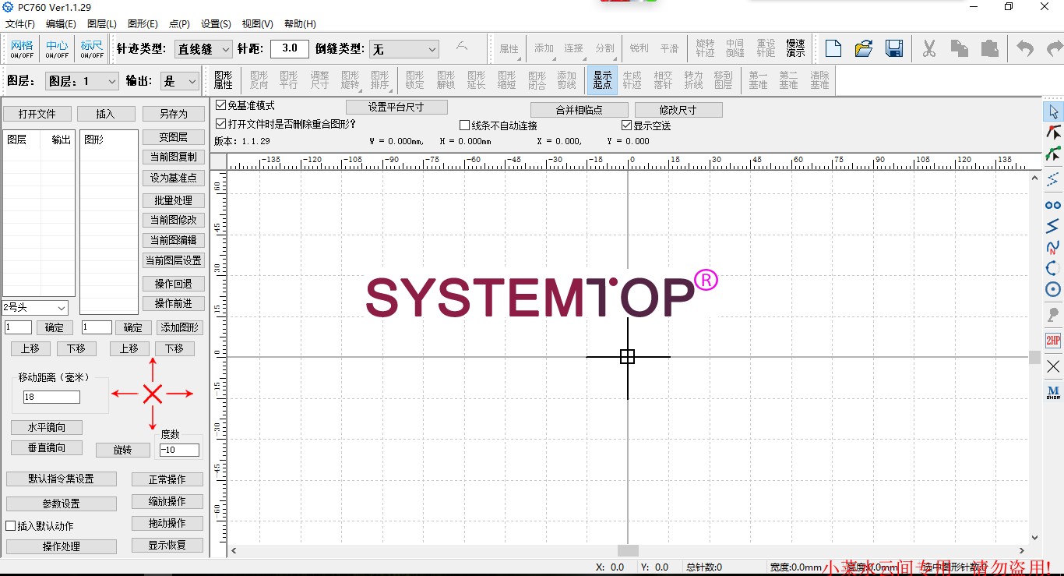
Task: Open the 文件(F) menu
Action: (x=21, y=23)
